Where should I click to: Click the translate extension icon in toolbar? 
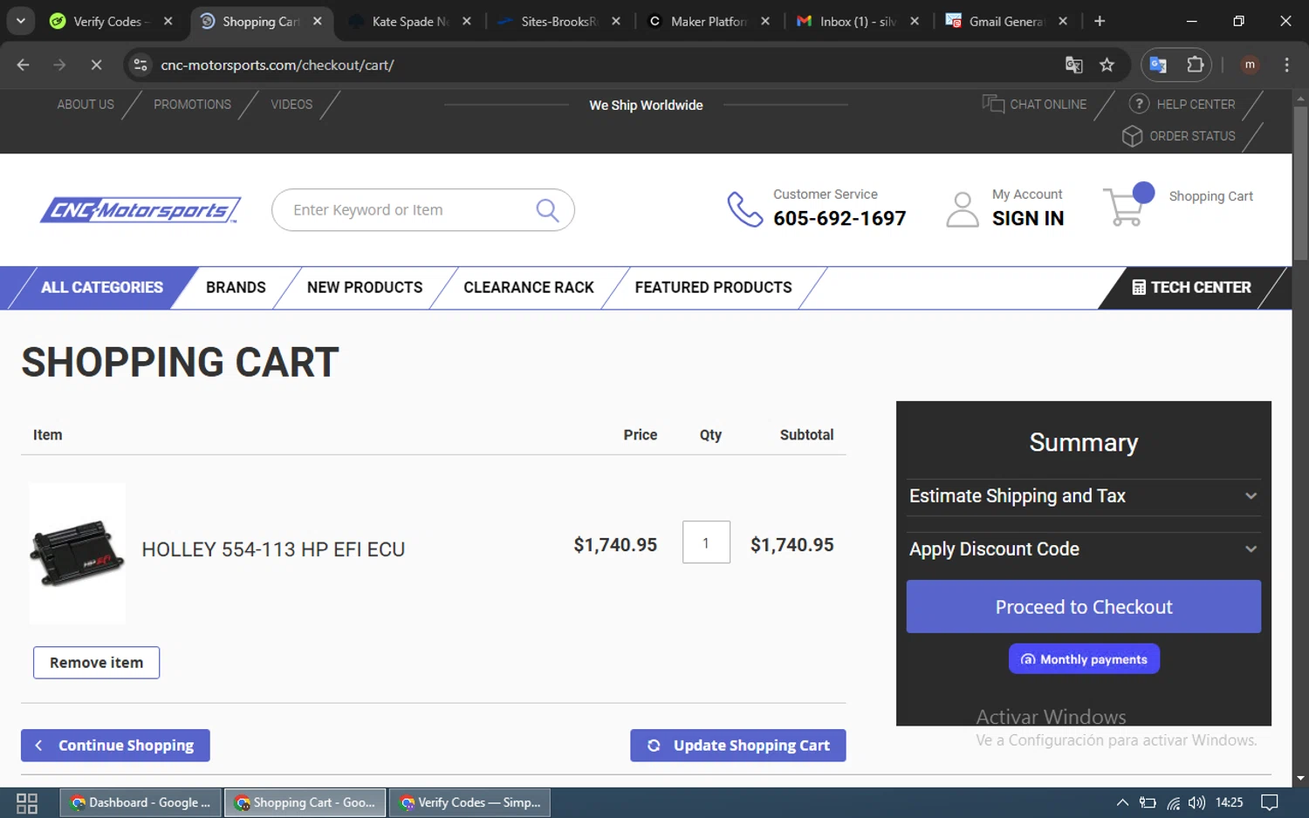1158,65
